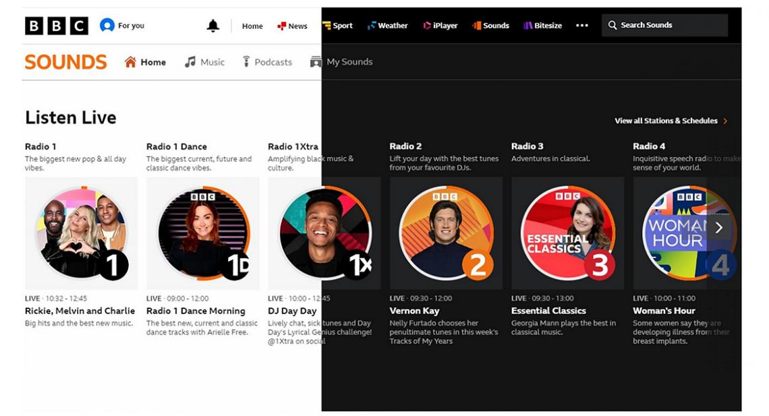
Task: Open Bitesize in top navigation
Action: point(542,26)
